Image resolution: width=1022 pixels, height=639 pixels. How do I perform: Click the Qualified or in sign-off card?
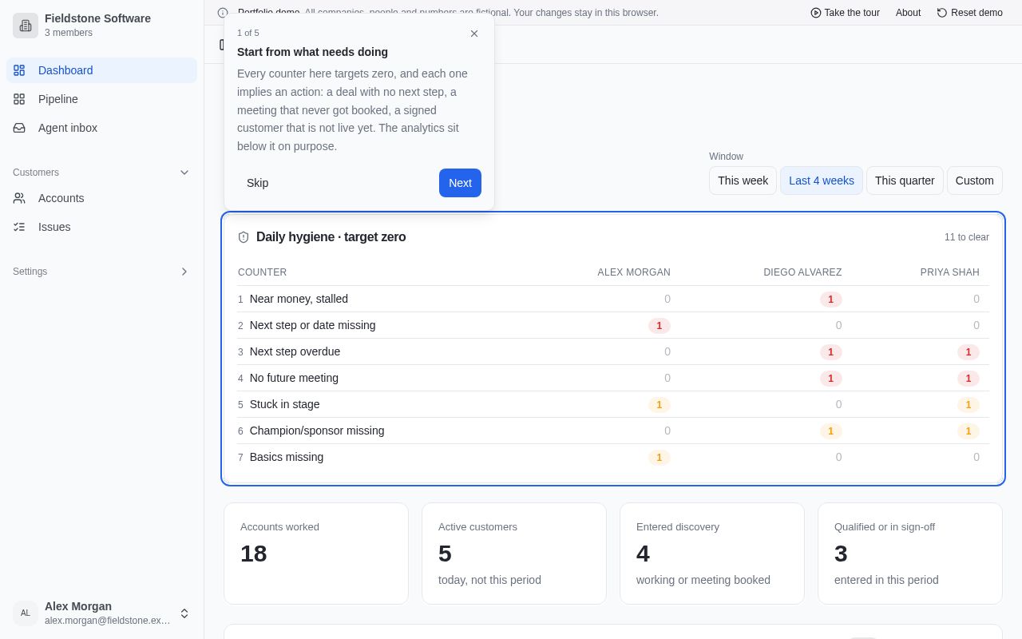910,554
